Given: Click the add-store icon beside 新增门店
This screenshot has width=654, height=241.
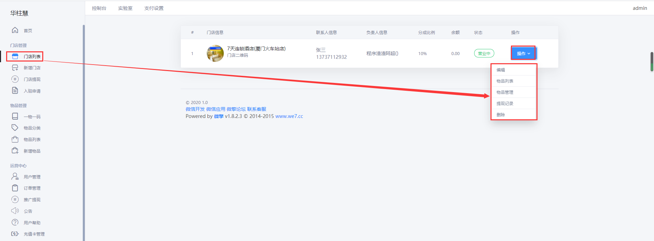Looking at the screenshot, I should (x=15, y=68).
